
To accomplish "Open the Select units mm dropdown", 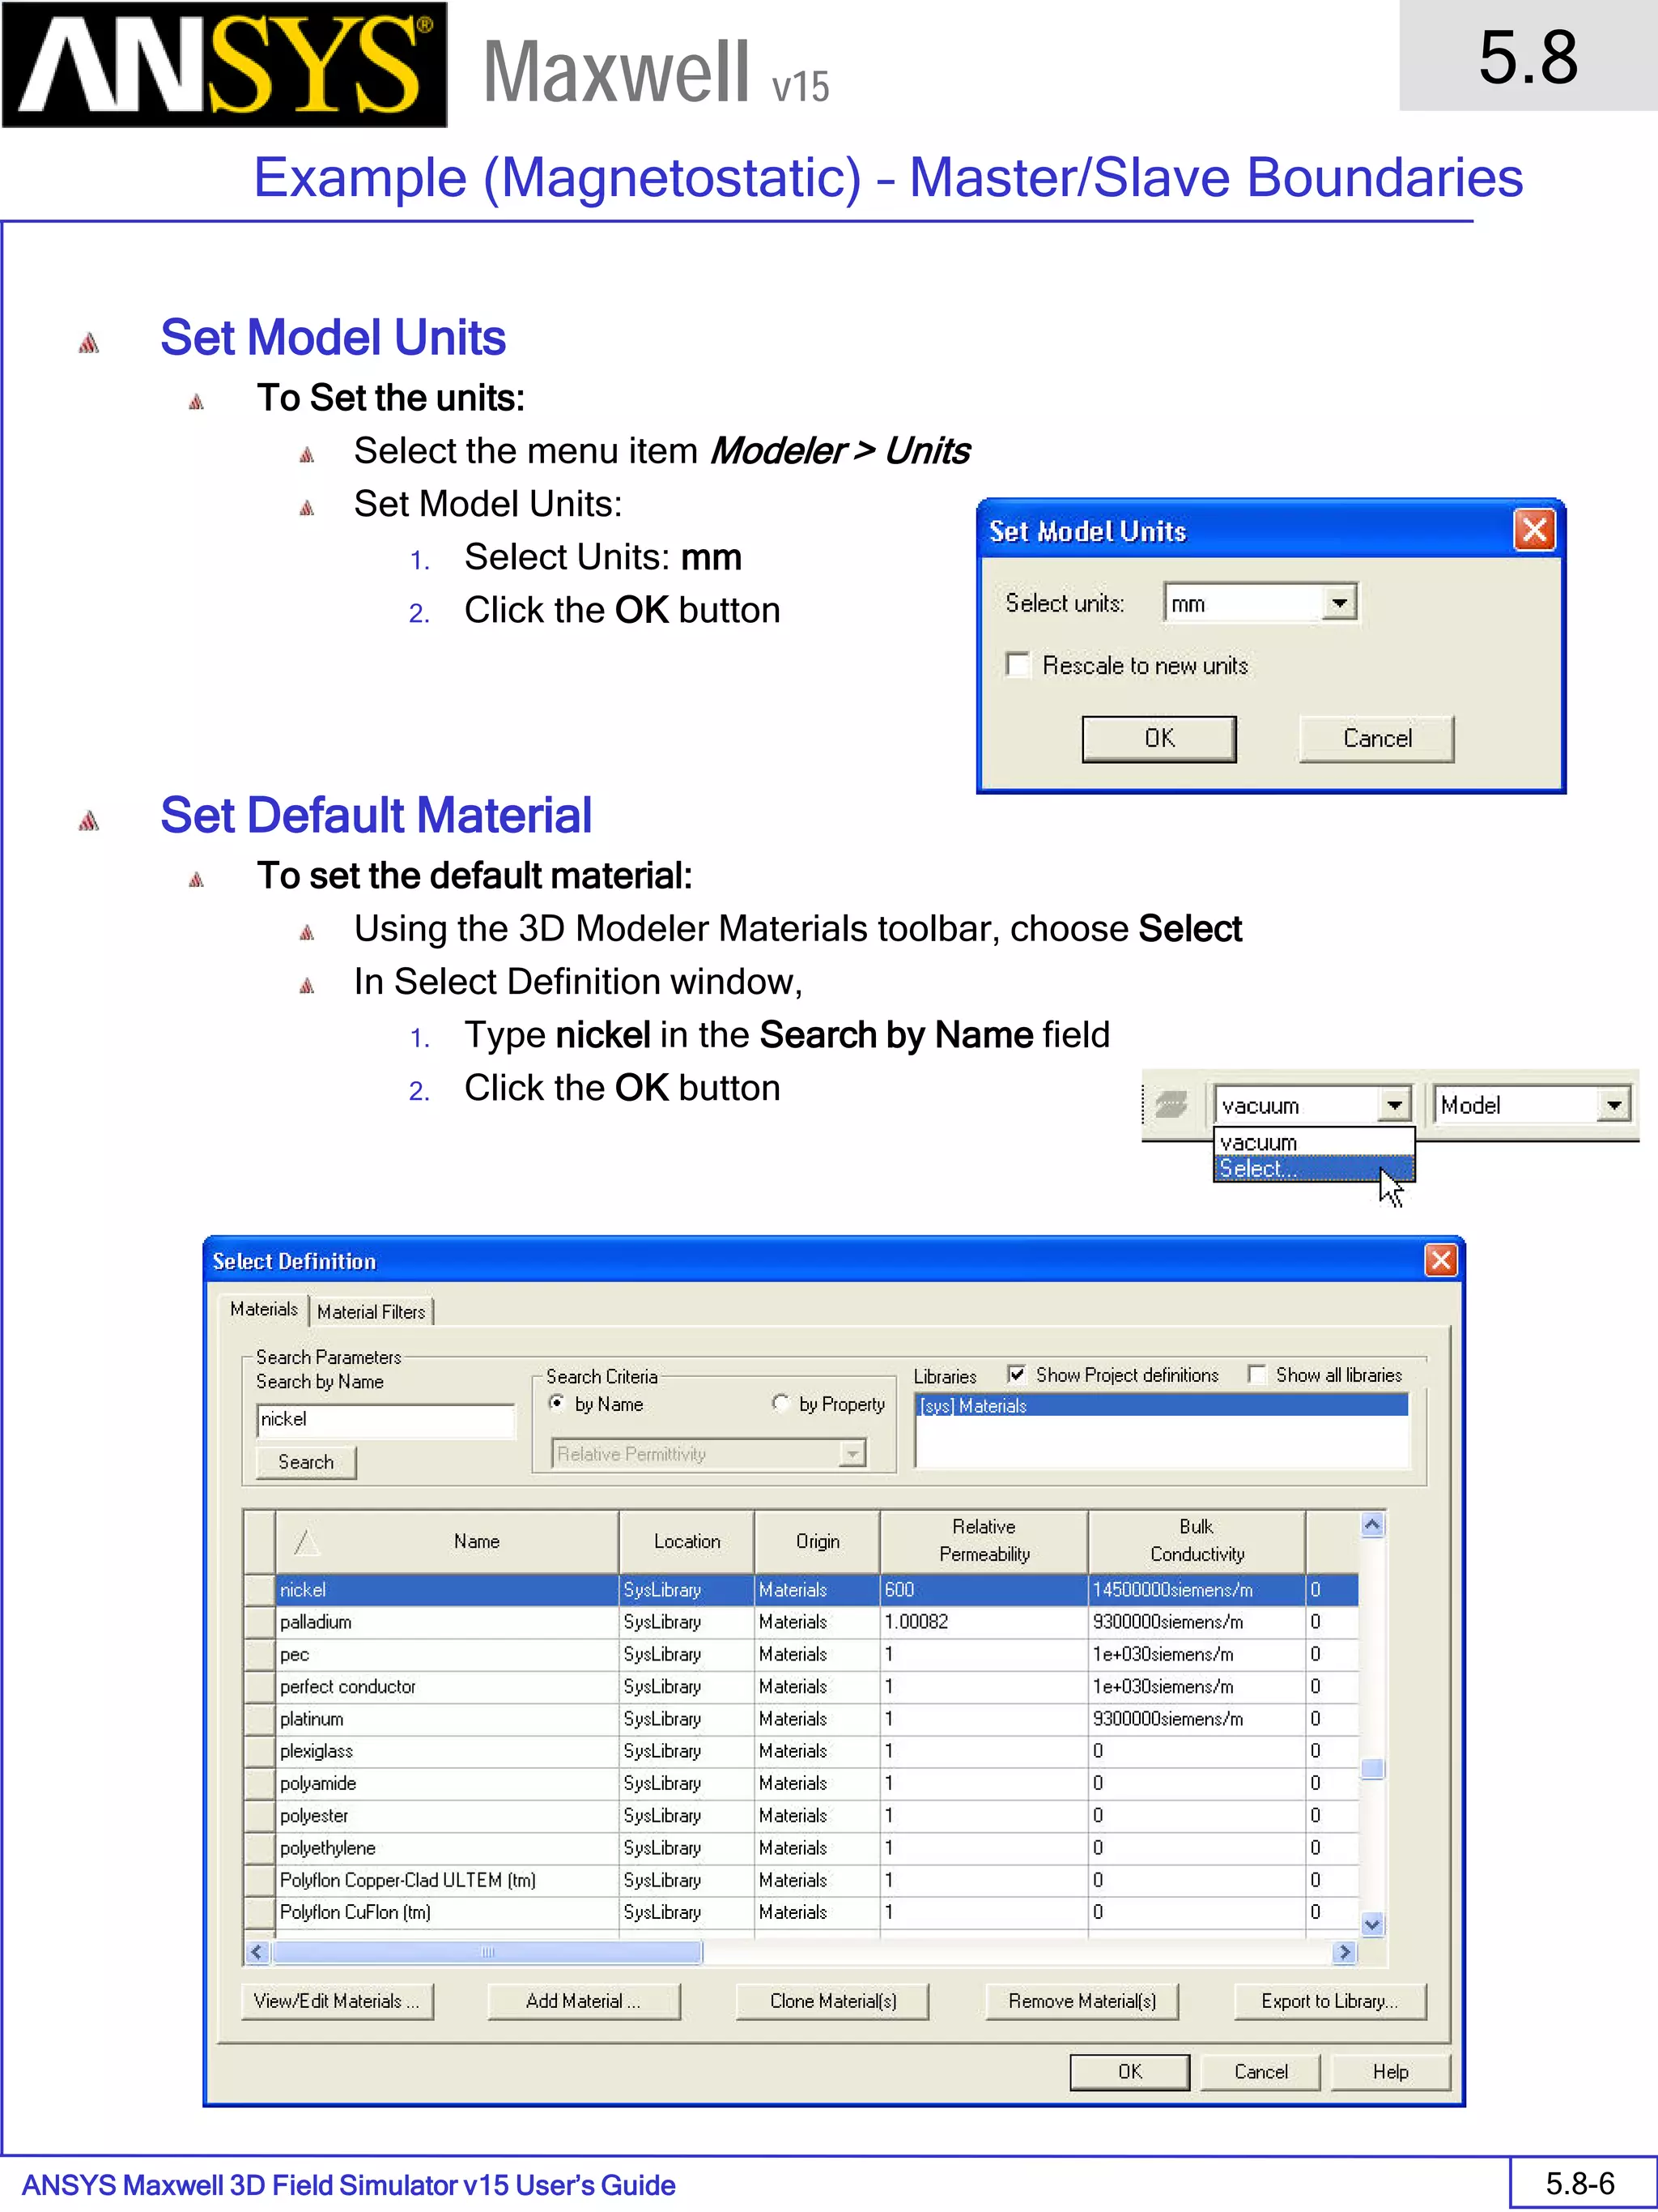I will (x=1338, y=603).
